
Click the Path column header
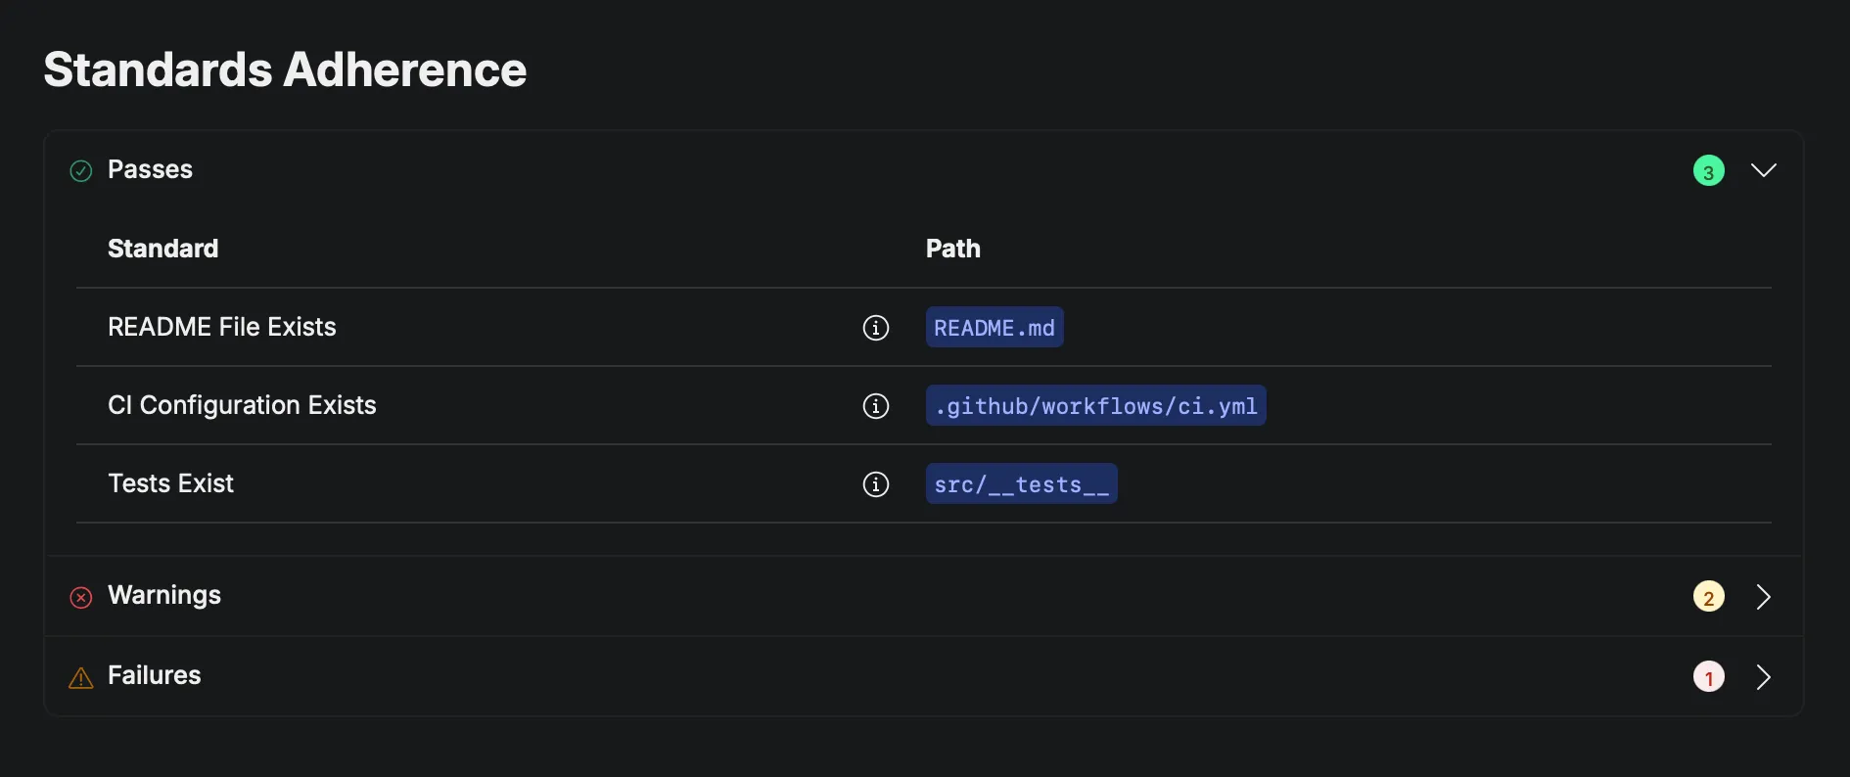[952, 249]
